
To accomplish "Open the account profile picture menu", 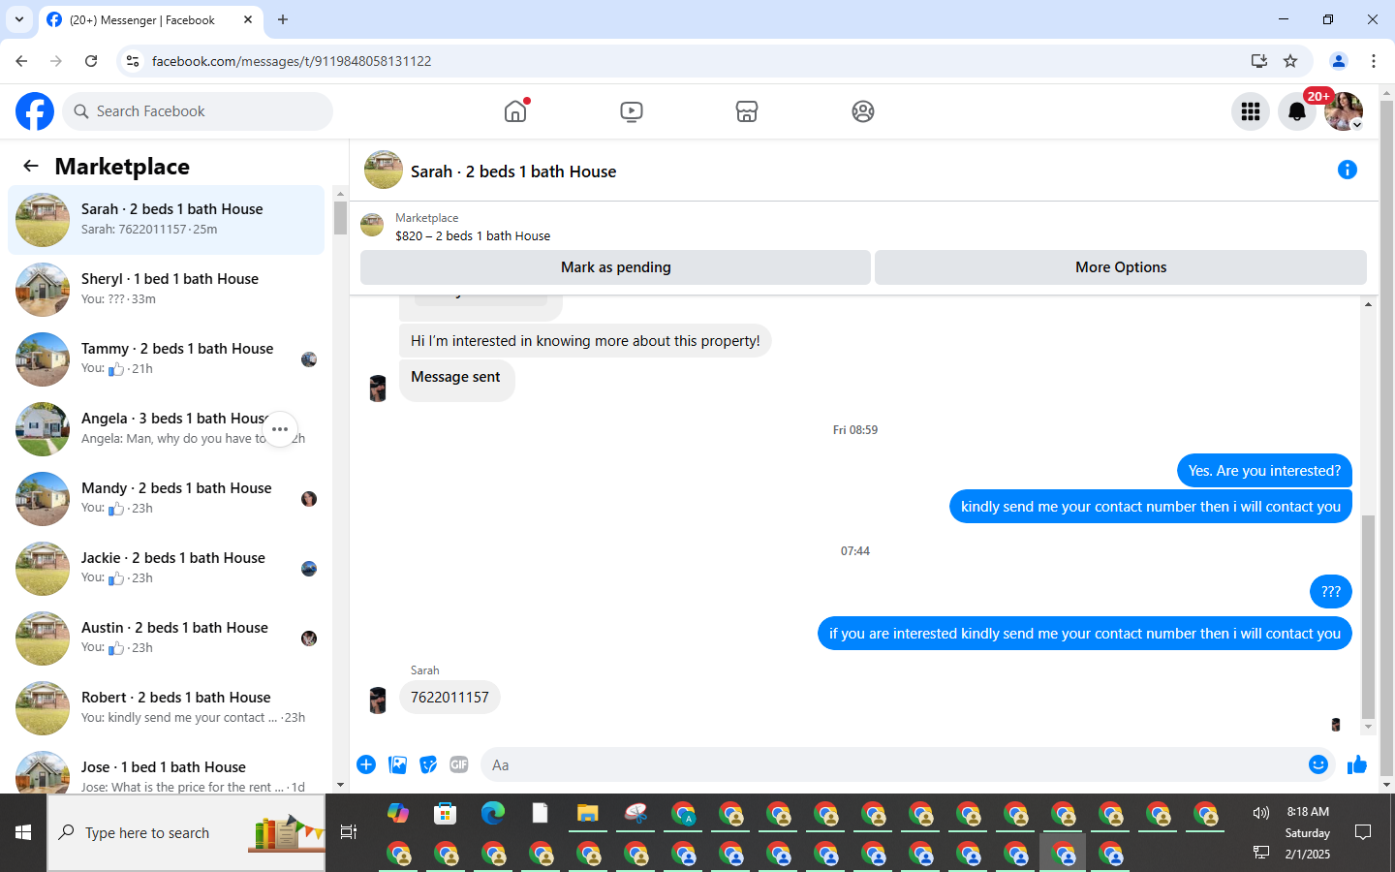I will [x=1344, y=111].
